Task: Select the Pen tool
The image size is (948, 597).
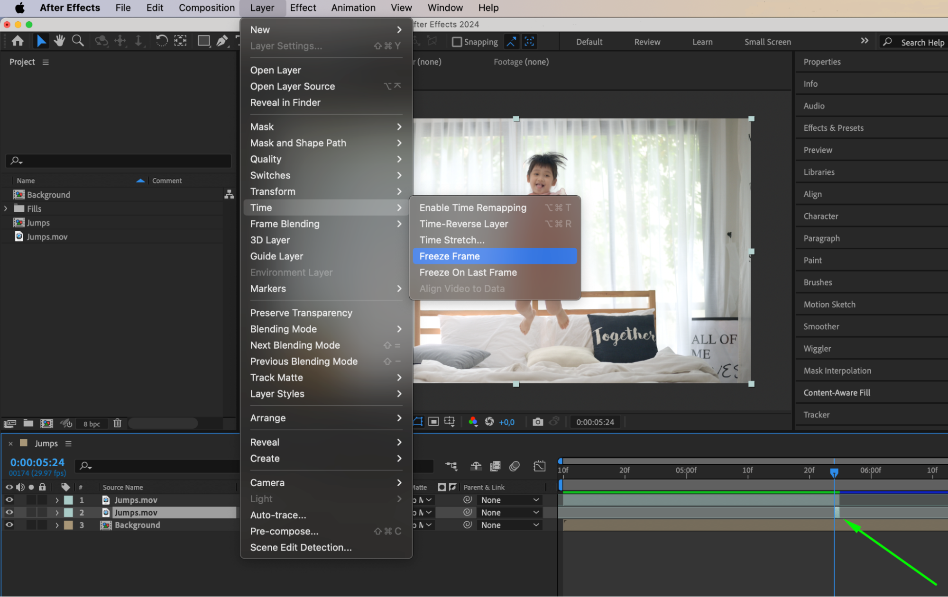Action: pos(221,41)
